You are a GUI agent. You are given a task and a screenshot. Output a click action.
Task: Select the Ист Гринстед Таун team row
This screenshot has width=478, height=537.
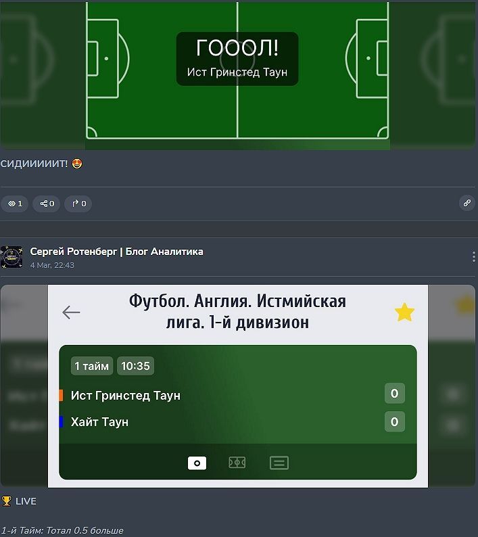238,395
